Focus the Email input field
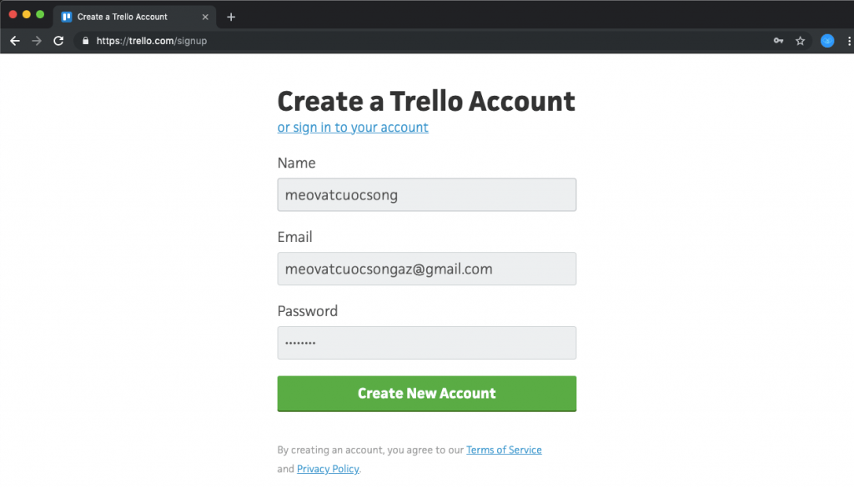The image size is (854, 488). 427,269
